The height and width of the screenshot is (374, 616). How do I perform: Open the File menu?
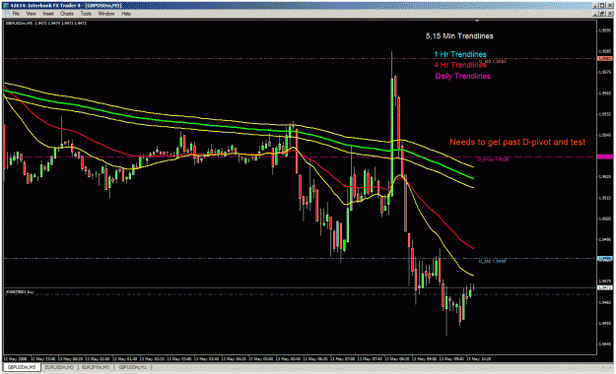tap(16, 14)
